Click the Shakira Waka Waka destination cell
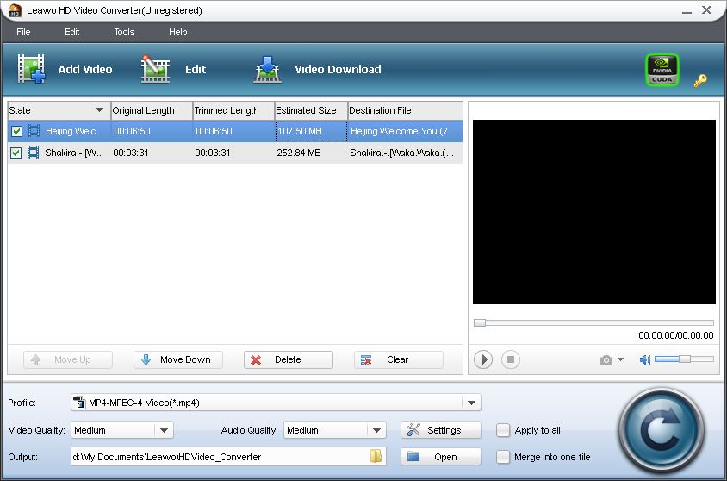Viewport: 727px width, 481px height. 405,153
